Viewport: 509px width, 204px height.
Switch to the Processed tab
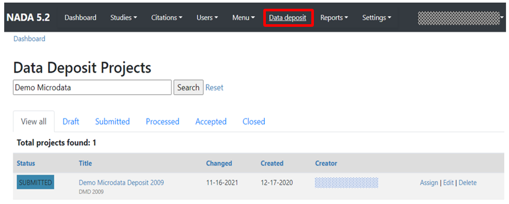(x=162, y=122)
